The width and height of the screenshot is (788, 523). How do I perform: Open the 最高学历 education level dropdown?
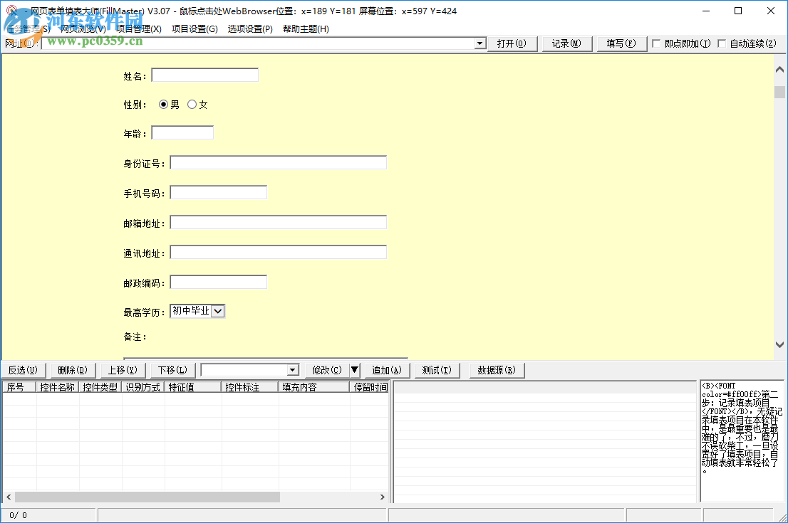click(x=218, y=311)
